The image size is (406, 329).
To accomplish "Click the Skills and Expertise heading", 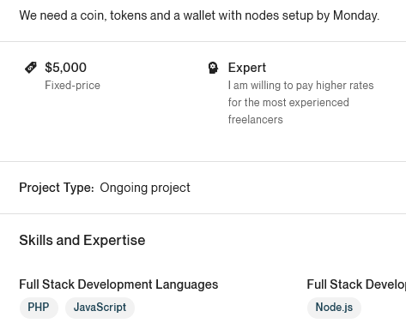I will (82, 241).
